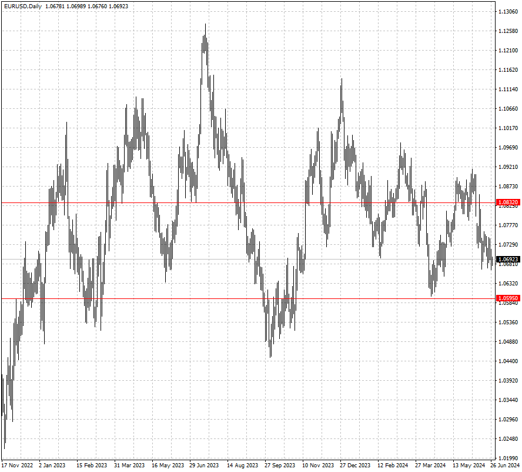Click the 27 Mar 2024 date label

[x=430, y=465]
